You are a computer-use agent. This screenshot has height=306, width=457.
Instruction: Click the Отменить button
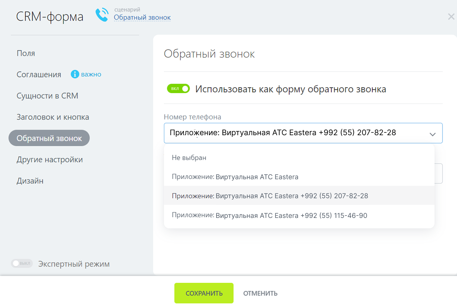pos(260,293)
